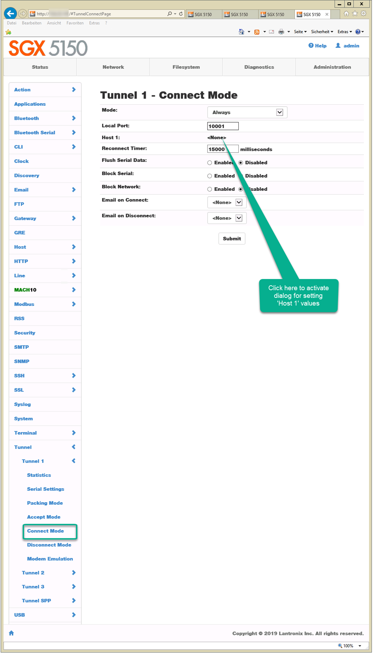Collapse the Tunnel 1 subsection chevron

pos(74,461)
